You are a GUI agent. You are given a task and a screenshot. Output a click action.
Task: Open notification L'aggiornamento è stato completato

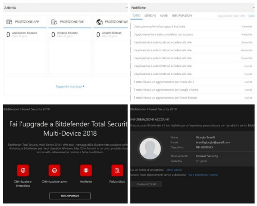tap(192, 34)
